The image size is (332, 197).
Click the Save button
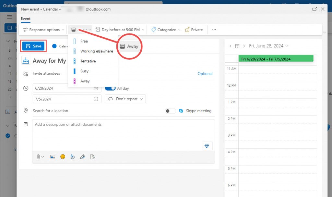click(x=33, y=46)
